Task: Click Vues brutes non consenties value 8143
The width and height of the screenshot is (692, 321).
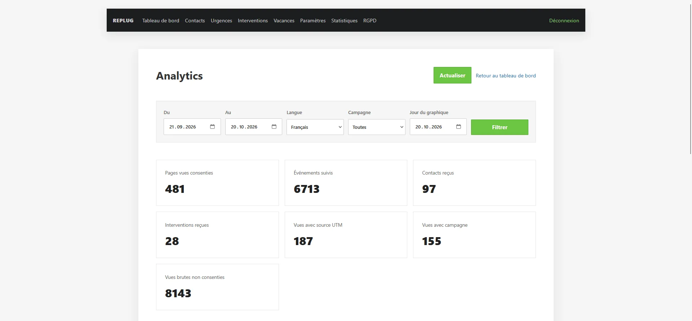Action: pyautogui.click(x=178, y=293)
